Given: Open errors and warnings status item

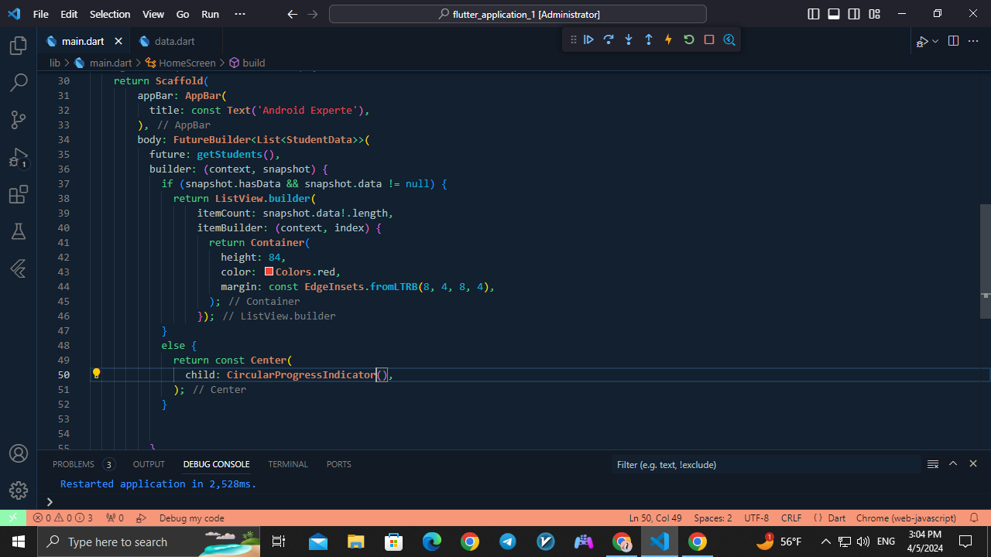Looking at the screenshot, I should point(63,518).
